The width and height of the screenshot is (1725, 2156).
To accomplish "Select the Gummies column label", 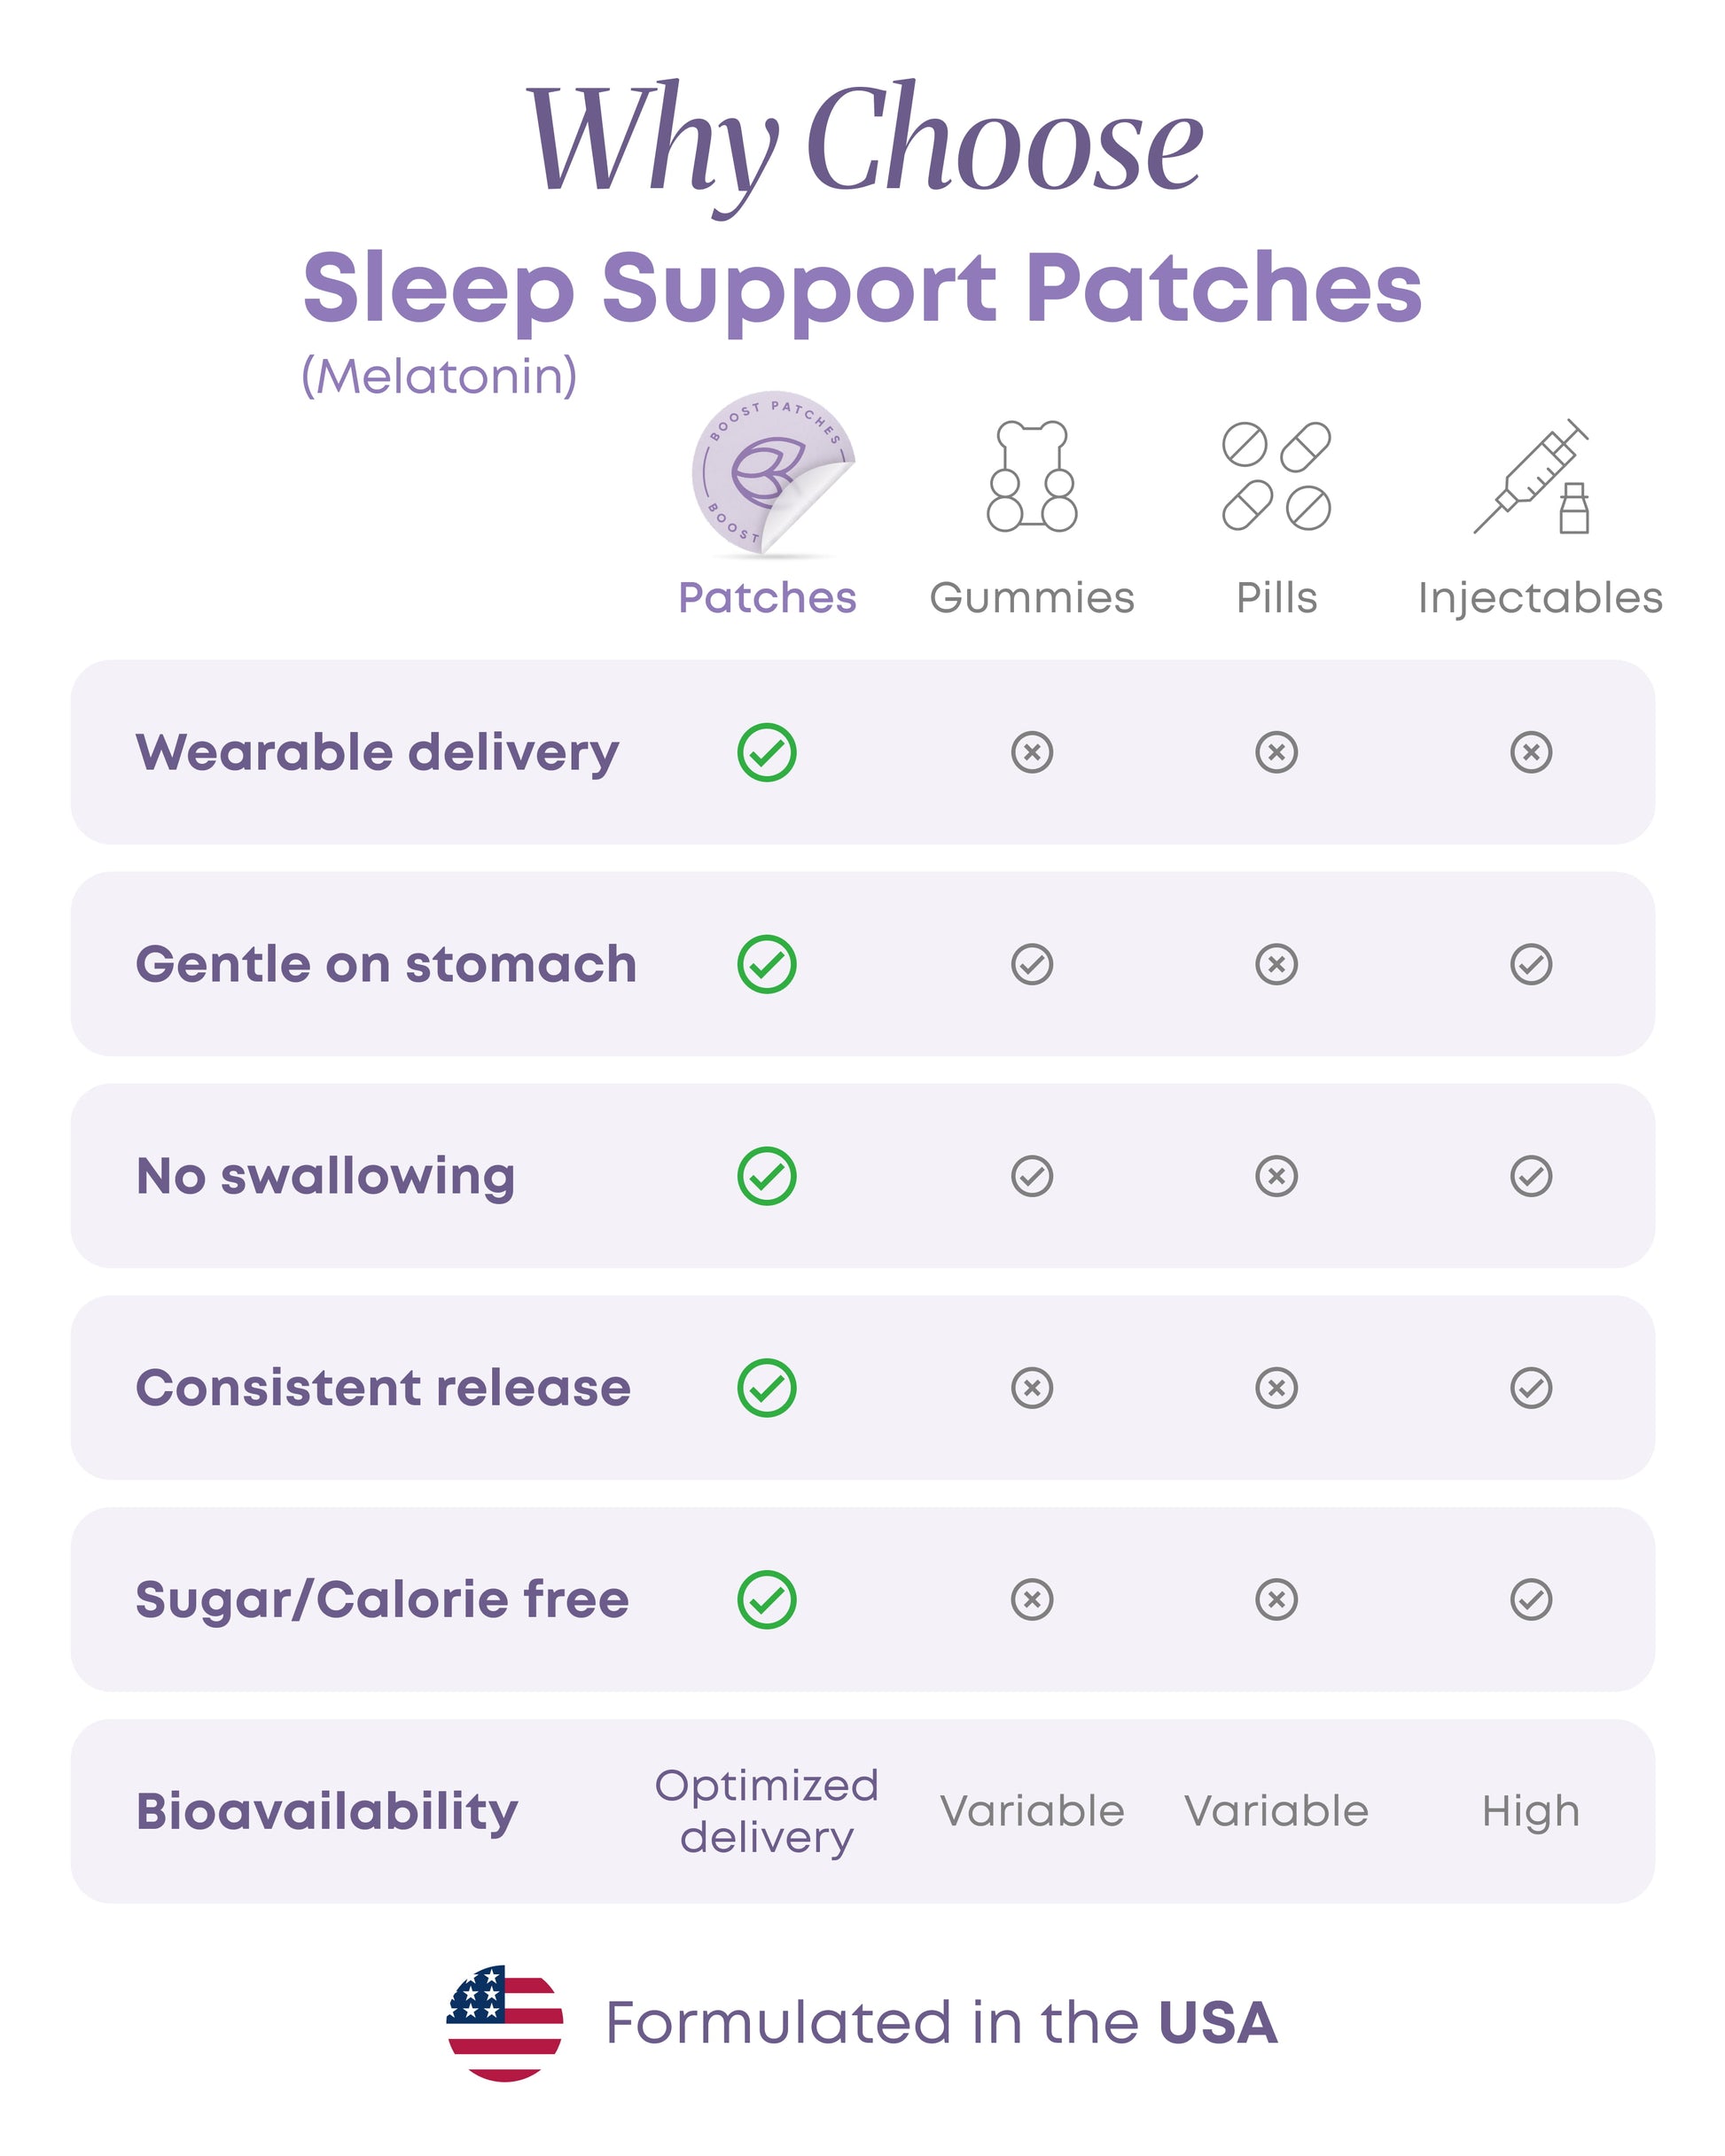I will tap(1032, 598).
